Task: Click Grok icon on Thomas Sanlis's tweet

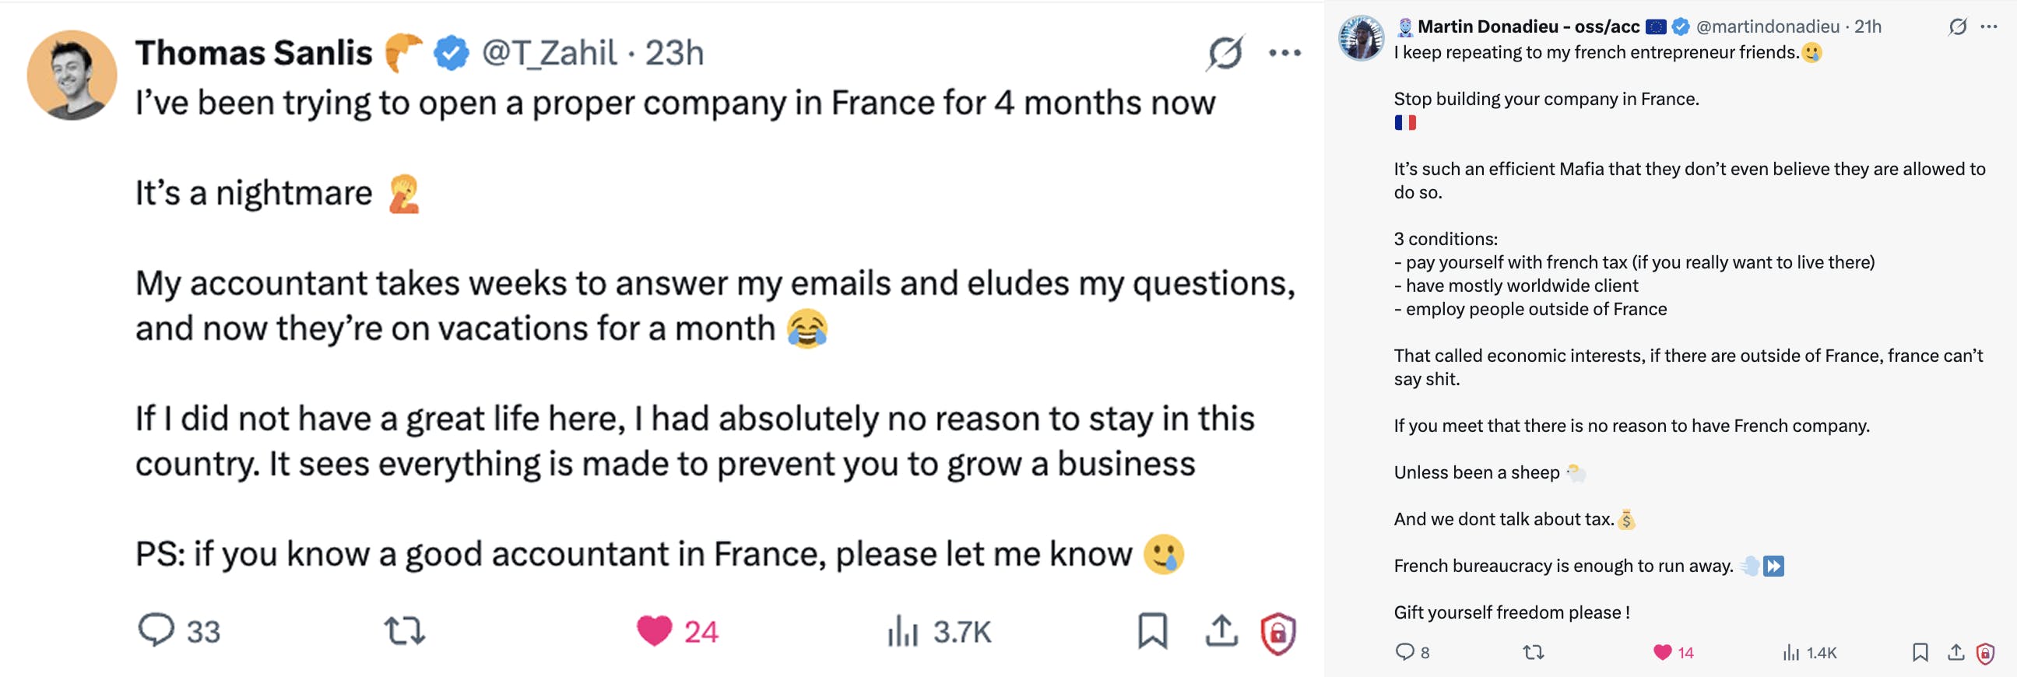Action: point(1225,53)
